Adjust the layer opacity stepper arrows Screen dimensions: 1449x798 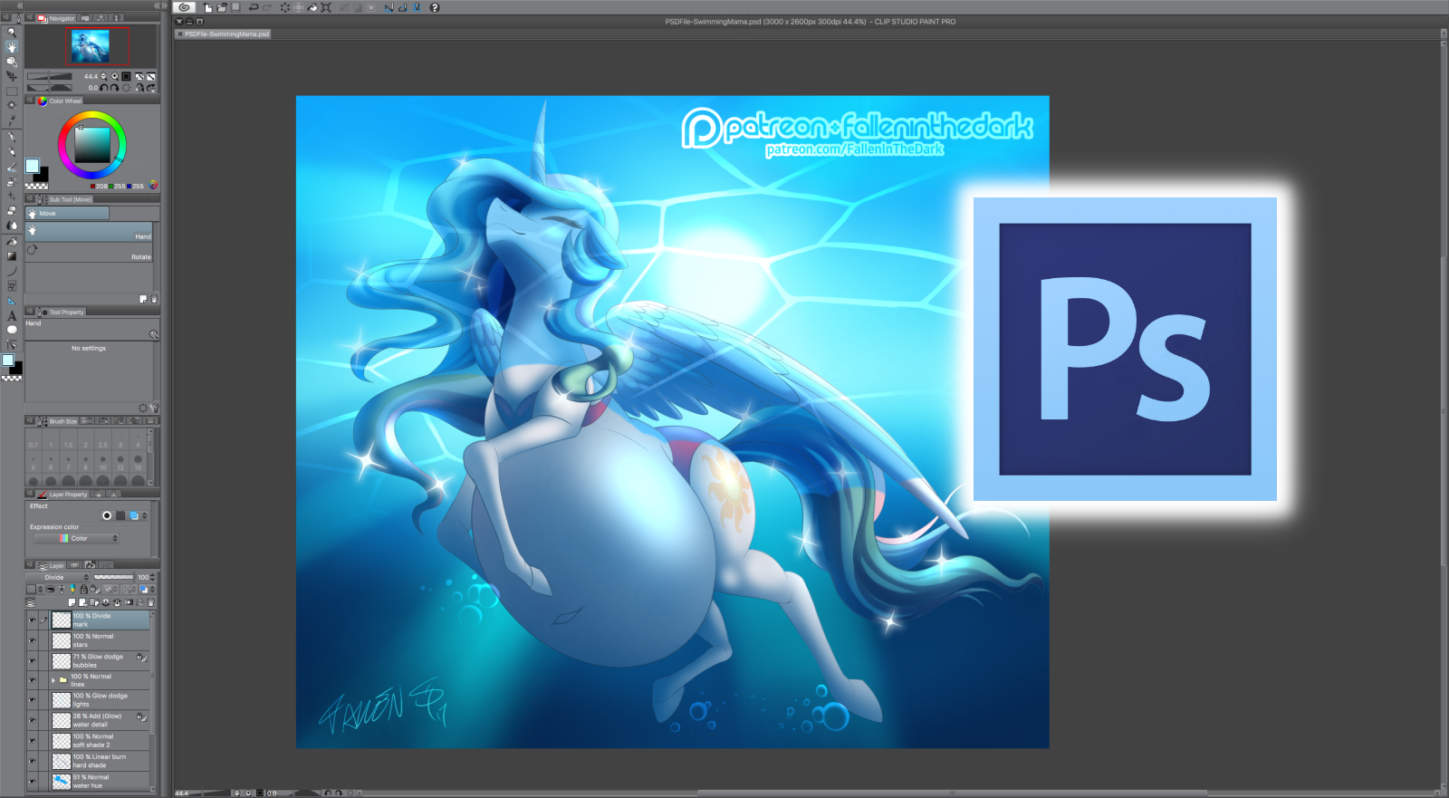click(x=153, y=577)
